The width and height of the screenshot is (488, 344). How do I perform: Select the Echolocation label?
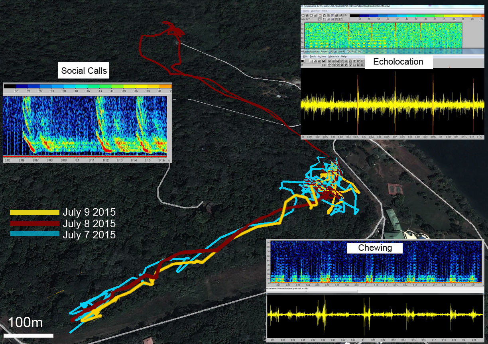coord(398,62)
